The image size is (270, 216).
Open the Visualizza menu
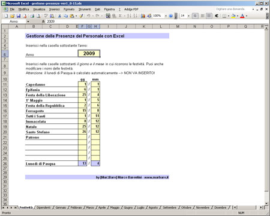(39, 9)
